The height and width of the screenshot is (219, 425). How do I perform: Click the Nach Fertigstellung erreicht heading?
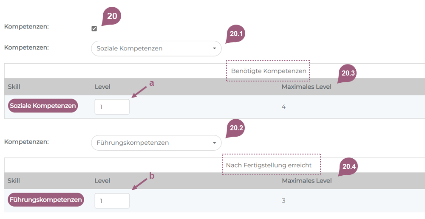(269, 165)
